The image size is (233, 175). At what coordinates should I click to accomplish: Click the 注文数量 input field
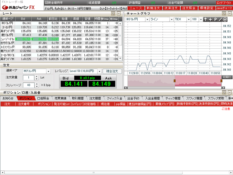pyautogui.click(x=29, y=78)
